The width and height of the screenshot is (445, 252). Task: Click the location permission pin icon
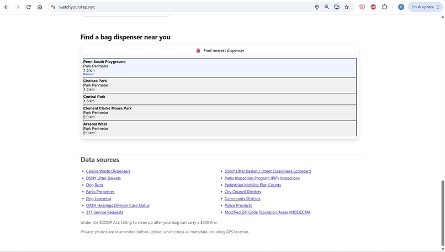point(317,7)
